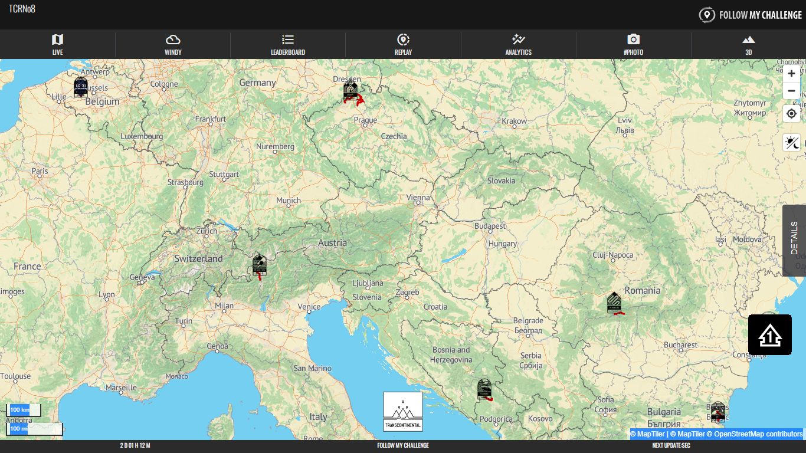The image size is (806, 453).
Task: Open the LEADERBOARD tab
Action: 288,45
